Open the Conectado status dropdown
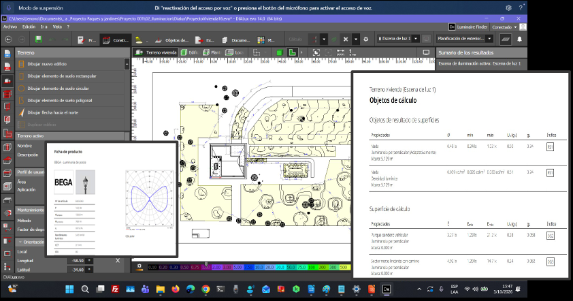Image resolution: width=573 pixels, height=301 pixels. click(504, 27)
